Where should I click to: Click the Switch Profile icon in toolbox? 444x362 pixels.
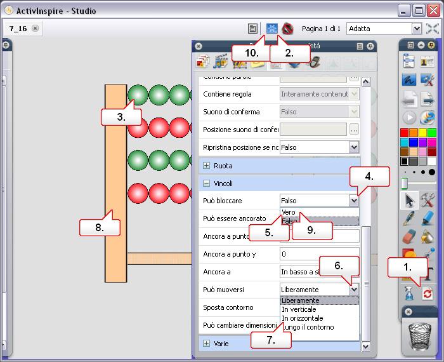428,62
